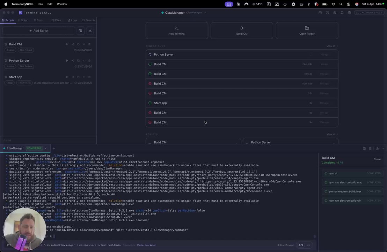387x252 pixels.
Task: Click the import download icon beside Add Script
Action: (90, 31)
